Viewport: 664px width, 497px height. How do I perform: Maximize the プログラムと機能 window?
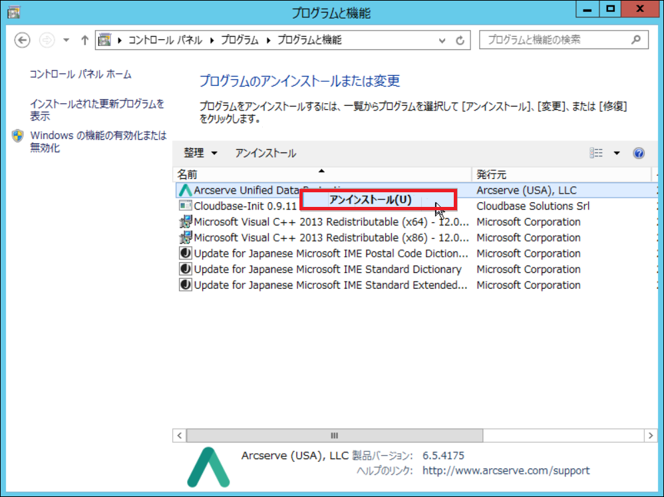pos(610,9)
